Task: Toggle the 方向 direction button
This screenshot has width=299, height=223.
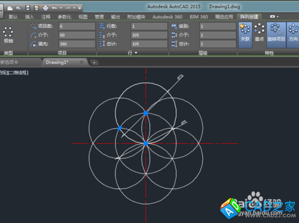Action: coord(293,35)
